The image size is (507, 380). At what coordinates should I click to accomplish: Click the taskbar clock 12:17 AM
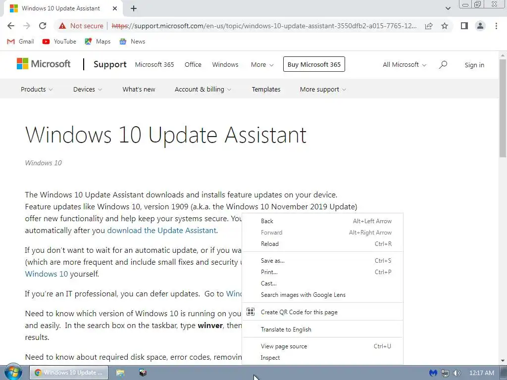pos(481,373)
